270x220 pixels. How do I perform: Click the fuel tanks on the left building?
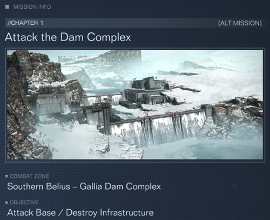(x=46, y=89)
